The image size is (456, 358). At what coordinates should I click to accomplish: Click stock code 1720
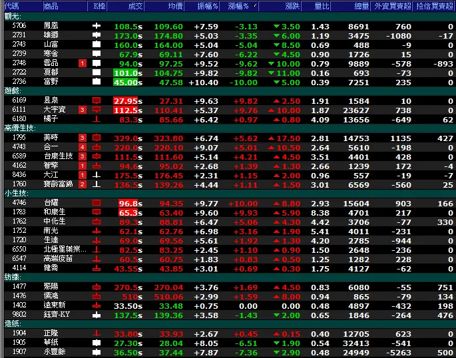(19, 240)
